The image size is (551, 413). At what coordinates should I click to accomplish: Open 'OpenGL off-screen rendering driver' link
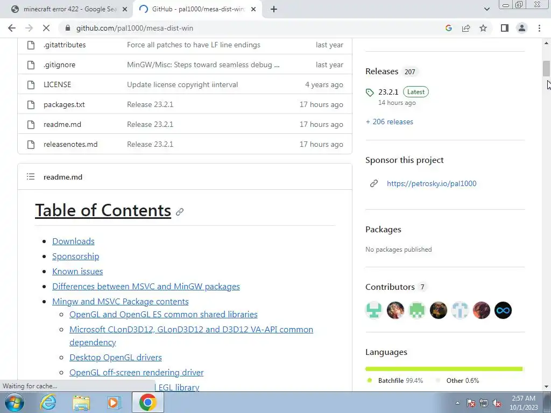click(136, 373)
